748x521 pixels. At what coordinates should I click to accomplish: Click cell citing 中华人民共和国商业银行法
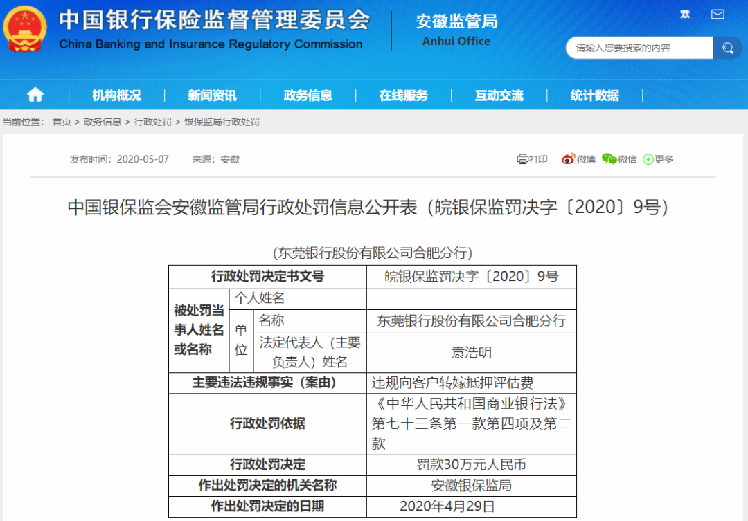point(472,423)
